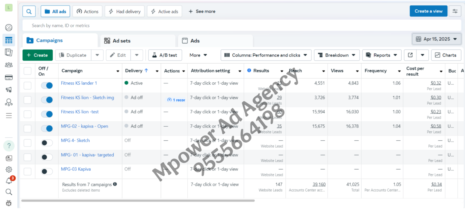The height and width of the screenshot is (209, 465).
Task: Select the Actions filter view
Action: 87,11
